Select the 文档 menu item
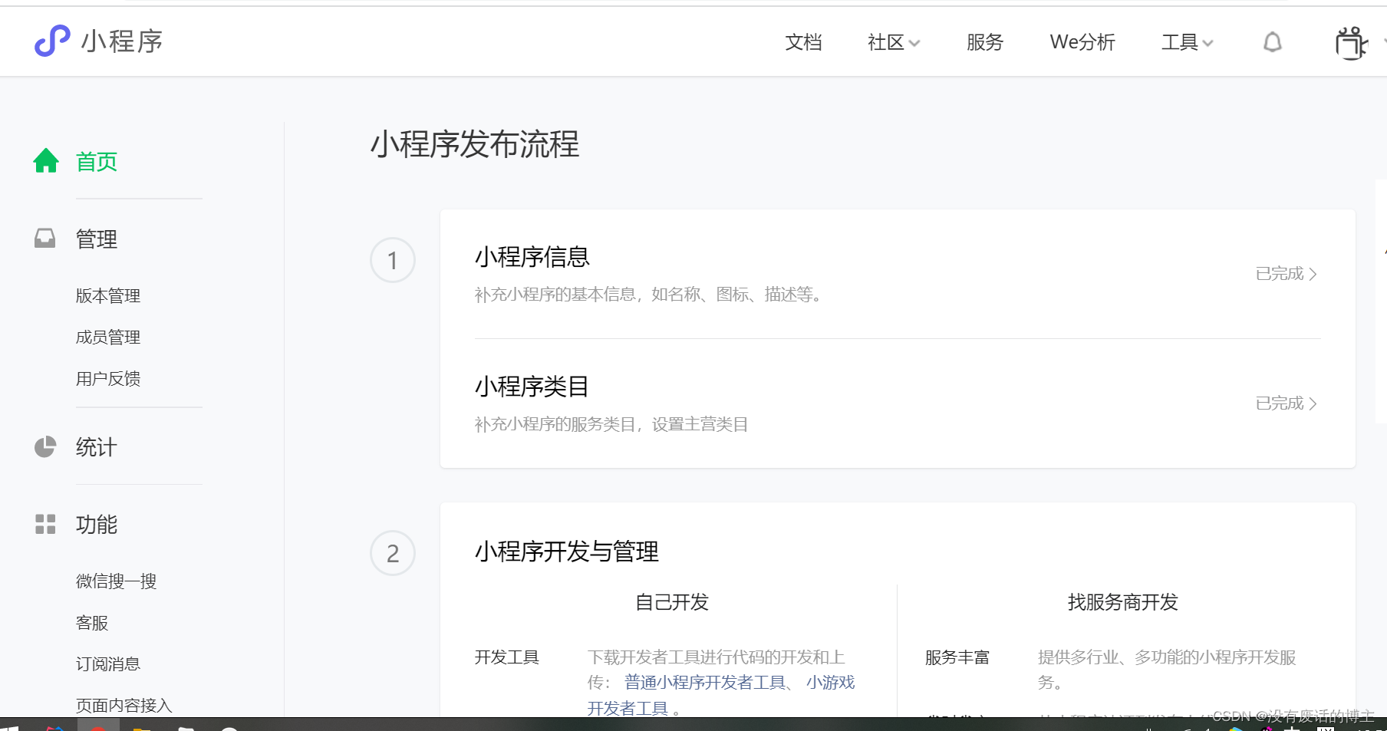1387x731 pixels. tap(803, 43)
